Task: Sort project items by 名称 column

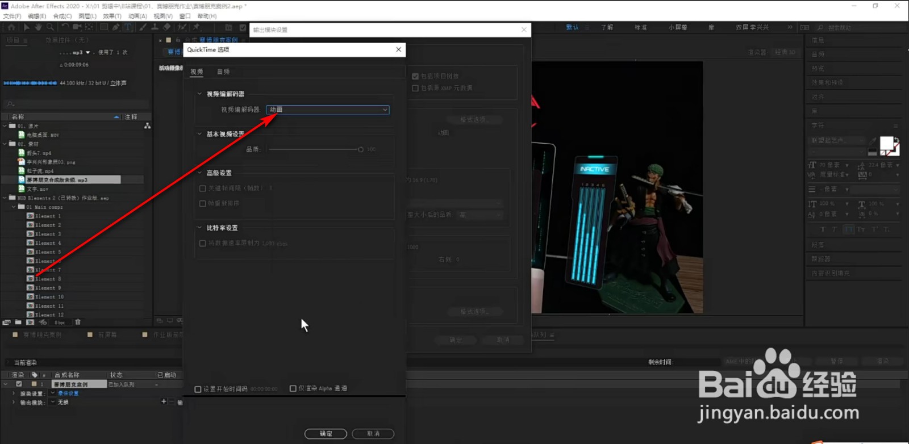Action: [18, 117]
